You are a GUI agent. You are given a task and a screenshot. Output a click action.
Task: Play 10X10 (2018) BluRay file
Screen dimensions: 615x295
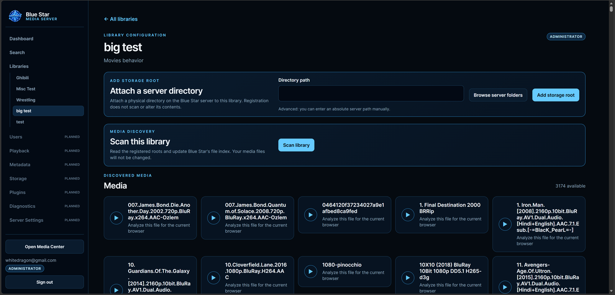click(408, 278)
